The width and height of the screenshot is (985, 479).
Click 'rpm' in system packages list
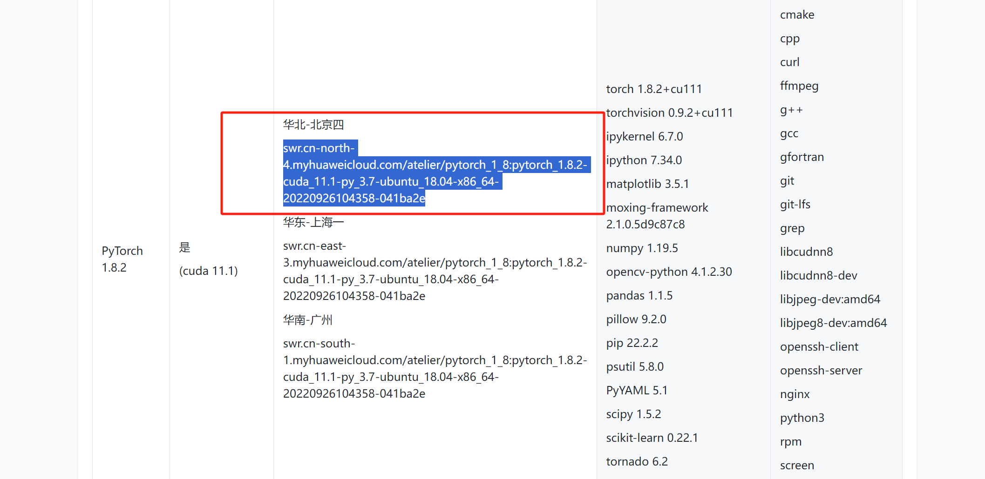pyautogui.click(x=791, y=442)
